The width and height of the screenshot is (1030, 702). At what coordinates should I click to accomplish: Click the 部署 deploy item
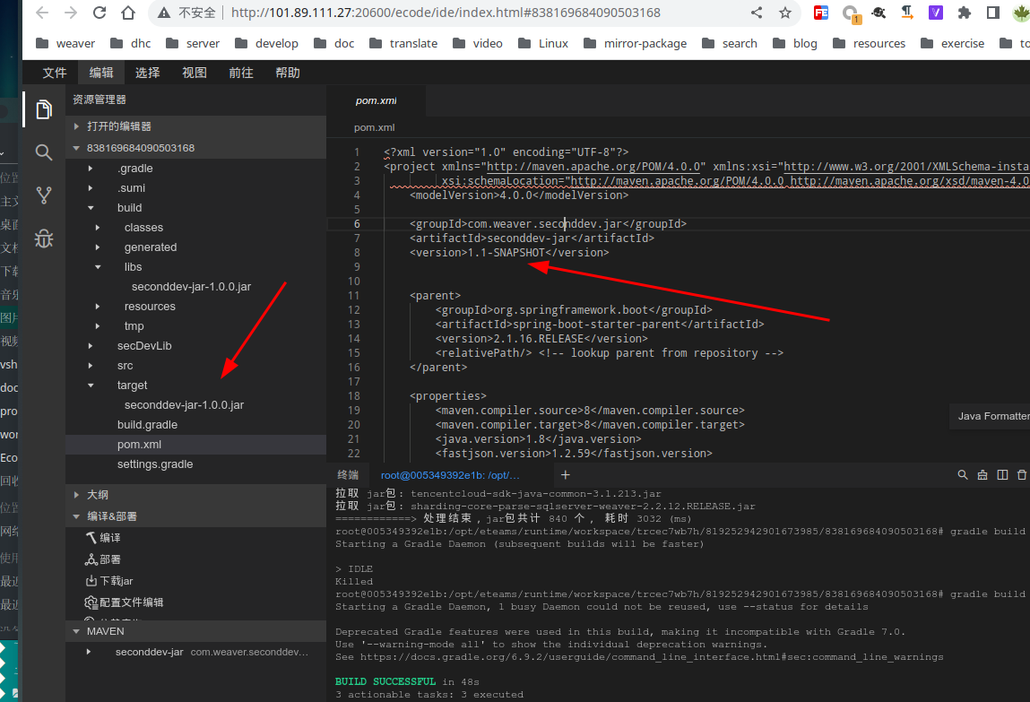point(103,559)
